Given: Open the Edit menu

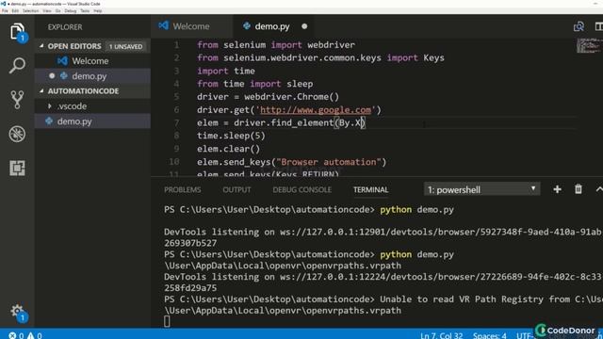Looking at the screenshot, I should (15, 10).
